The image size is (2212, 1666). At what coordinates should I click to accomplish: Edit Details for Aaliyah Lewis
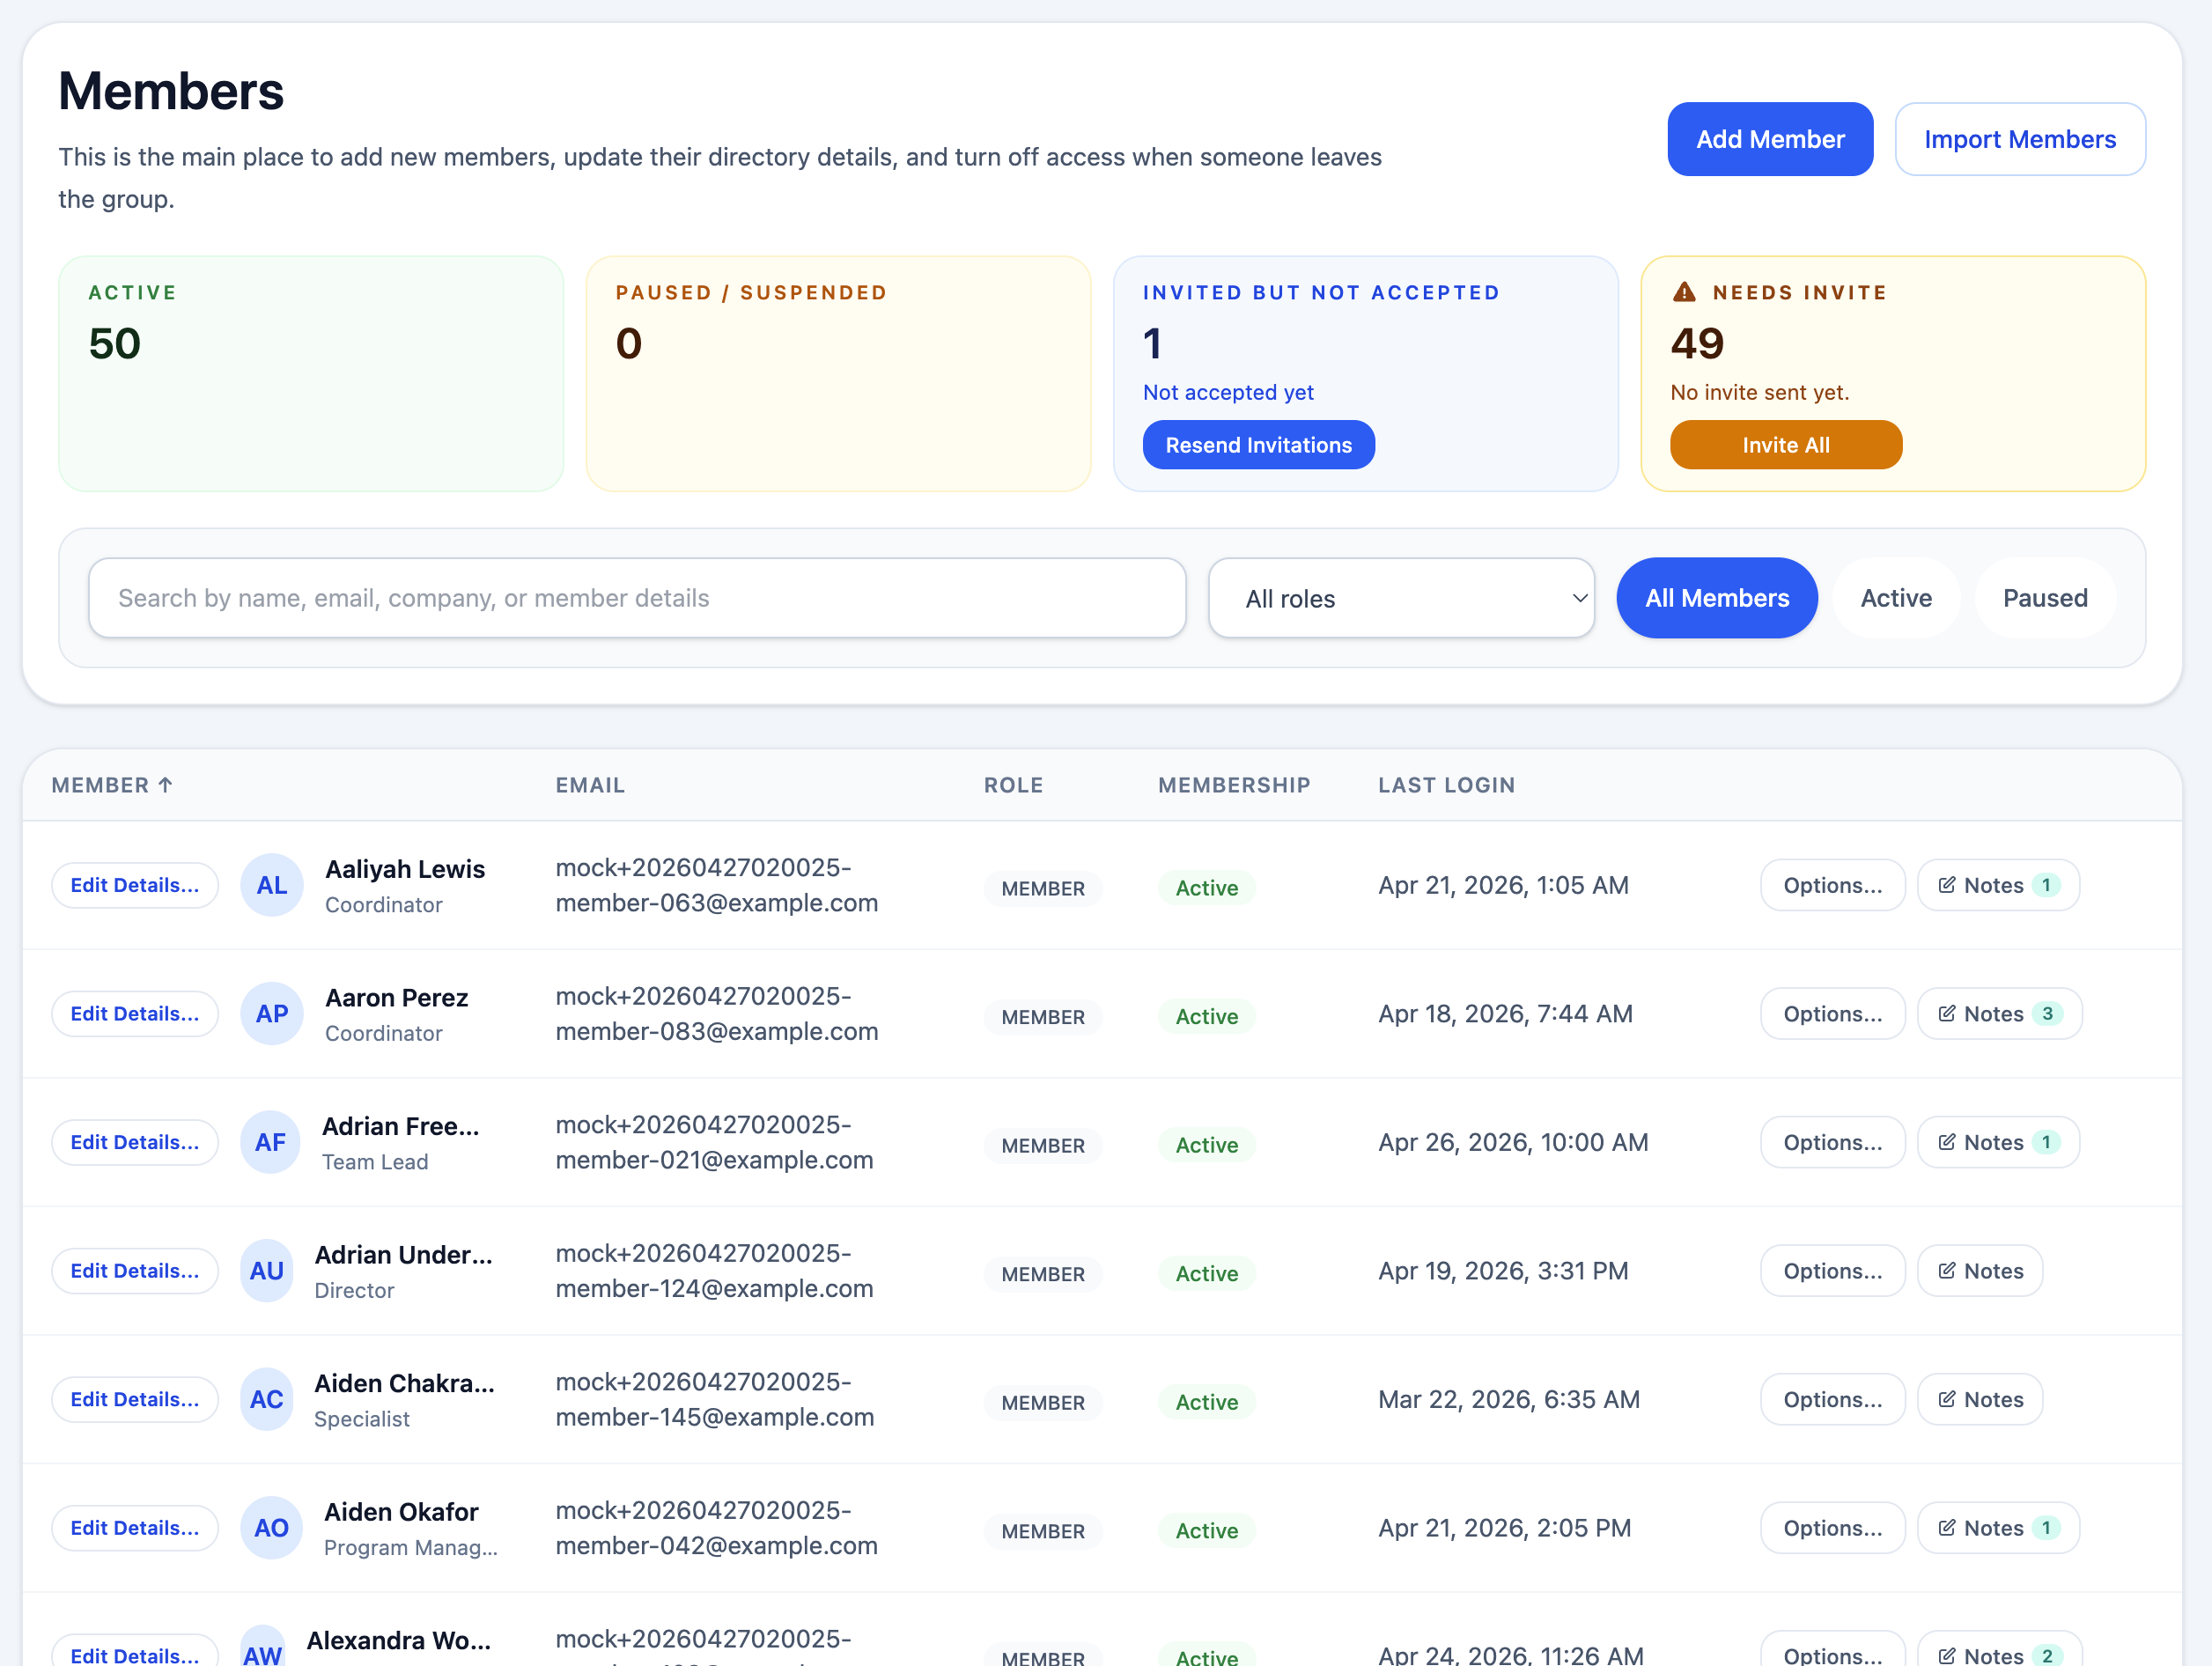pyautogui.click(x=135, y=885)
